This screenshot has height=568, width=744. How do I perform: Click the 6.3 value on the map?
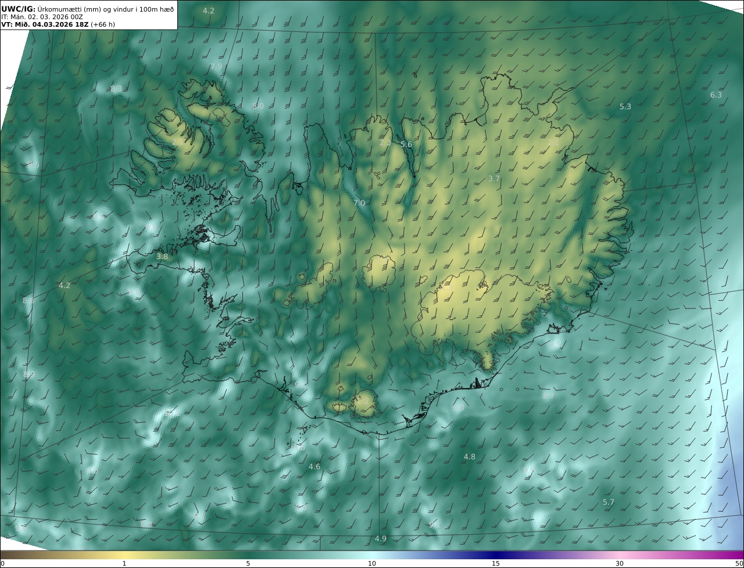point(716,95)
